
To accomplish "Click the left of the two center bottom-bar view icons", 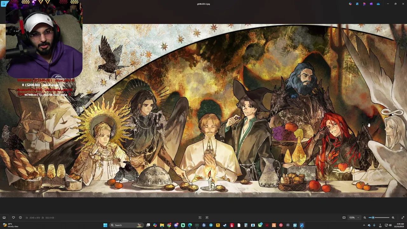I will [x=200, y=218].
